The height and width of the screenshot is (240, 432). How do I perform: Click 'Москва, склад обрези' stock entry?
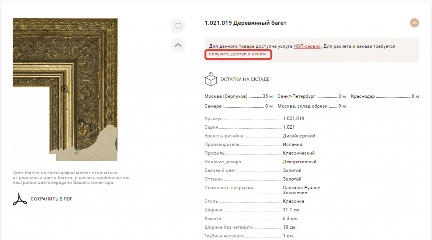(311, 106)
